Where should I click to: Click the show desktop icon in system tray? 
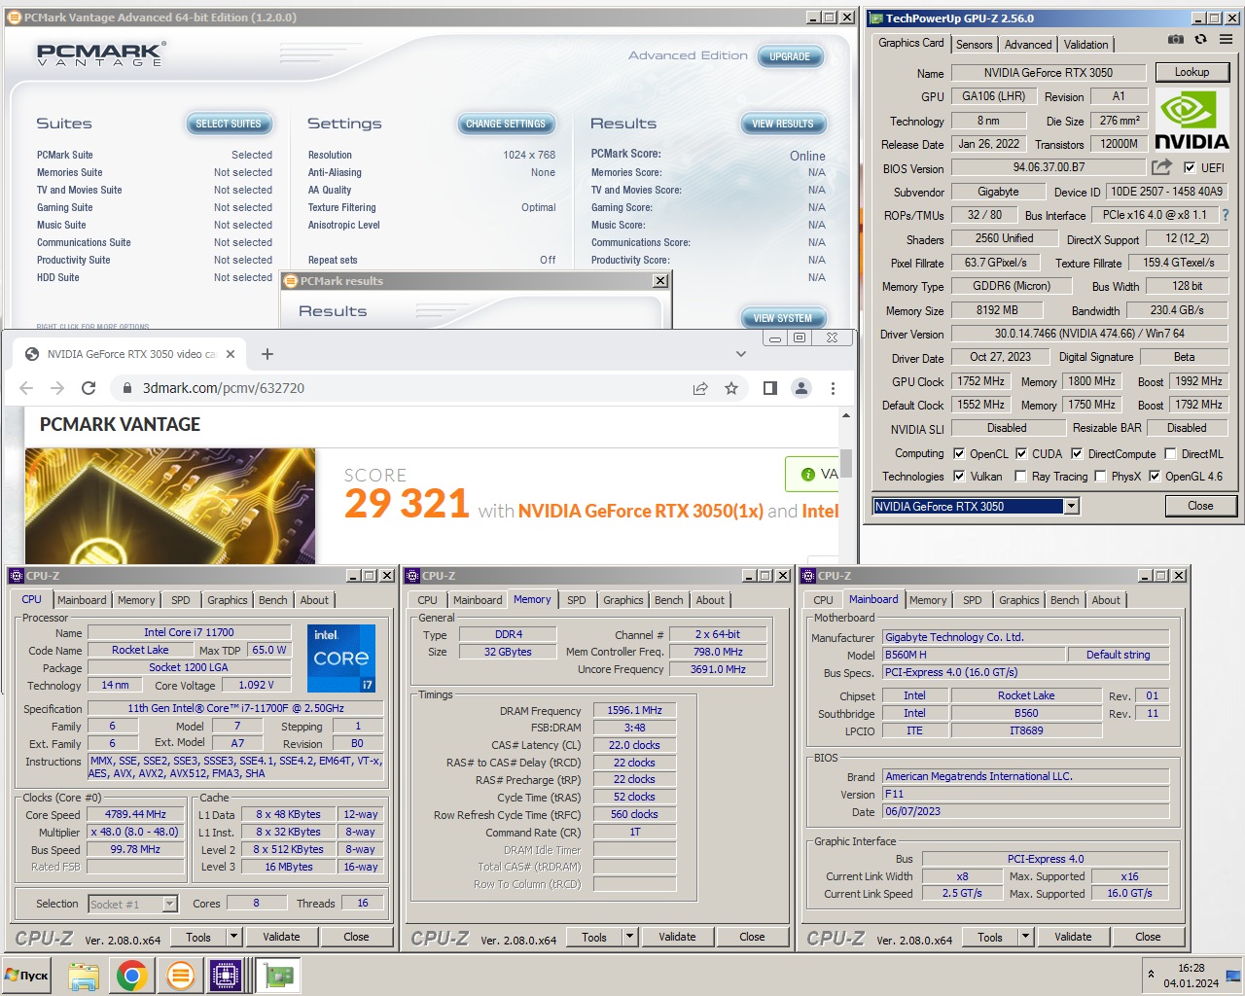[1233, 975]
